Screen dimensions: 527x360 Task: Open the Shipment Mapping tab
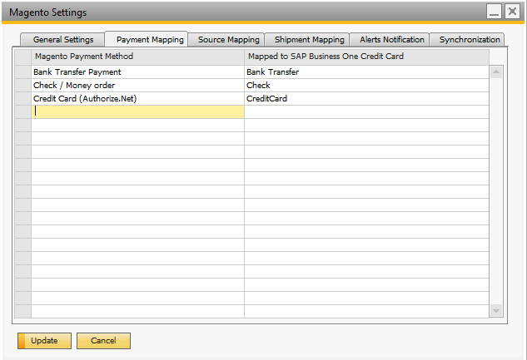click(309, 40)
